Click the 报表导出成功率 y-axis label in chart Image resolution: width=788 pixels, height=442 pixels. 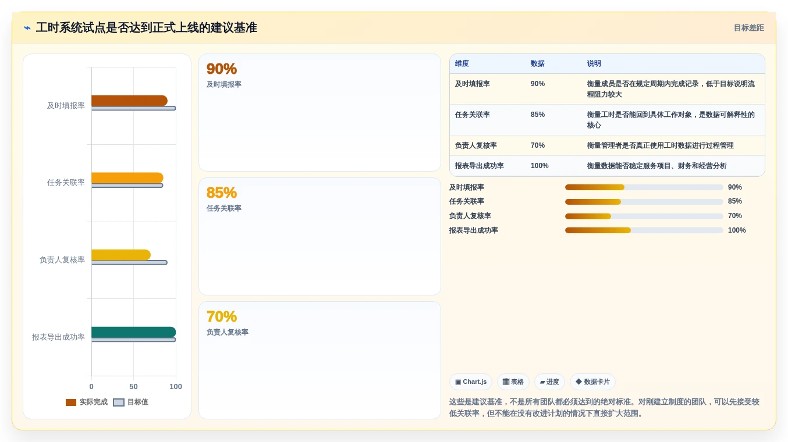click(x=58, y=337)
